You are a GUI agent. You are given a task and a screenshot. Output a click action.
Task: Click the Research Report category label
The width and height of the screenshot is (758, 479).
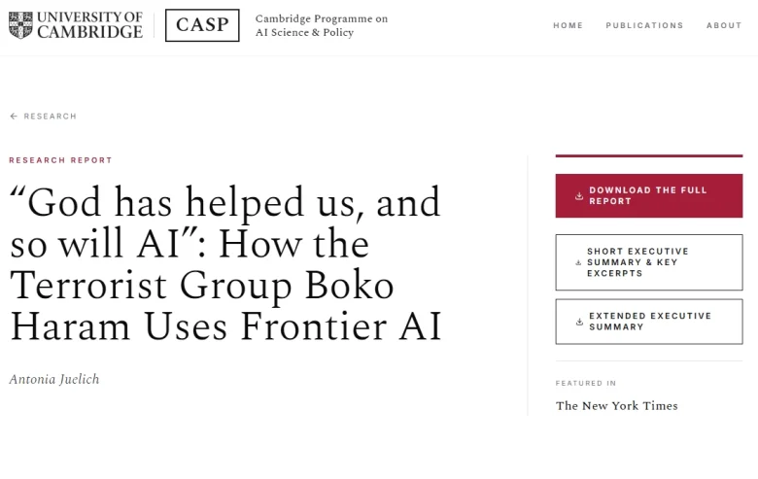(60, 160)
